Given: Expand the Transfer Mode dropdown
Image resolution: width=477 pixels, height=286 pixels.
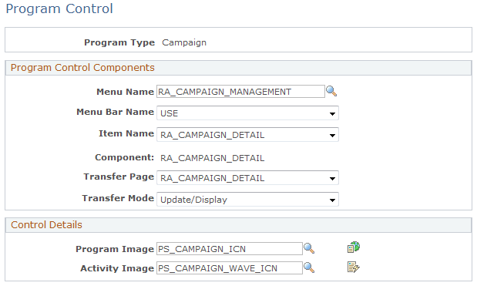Looking at the screenshot, I should (x=247, y=200).
